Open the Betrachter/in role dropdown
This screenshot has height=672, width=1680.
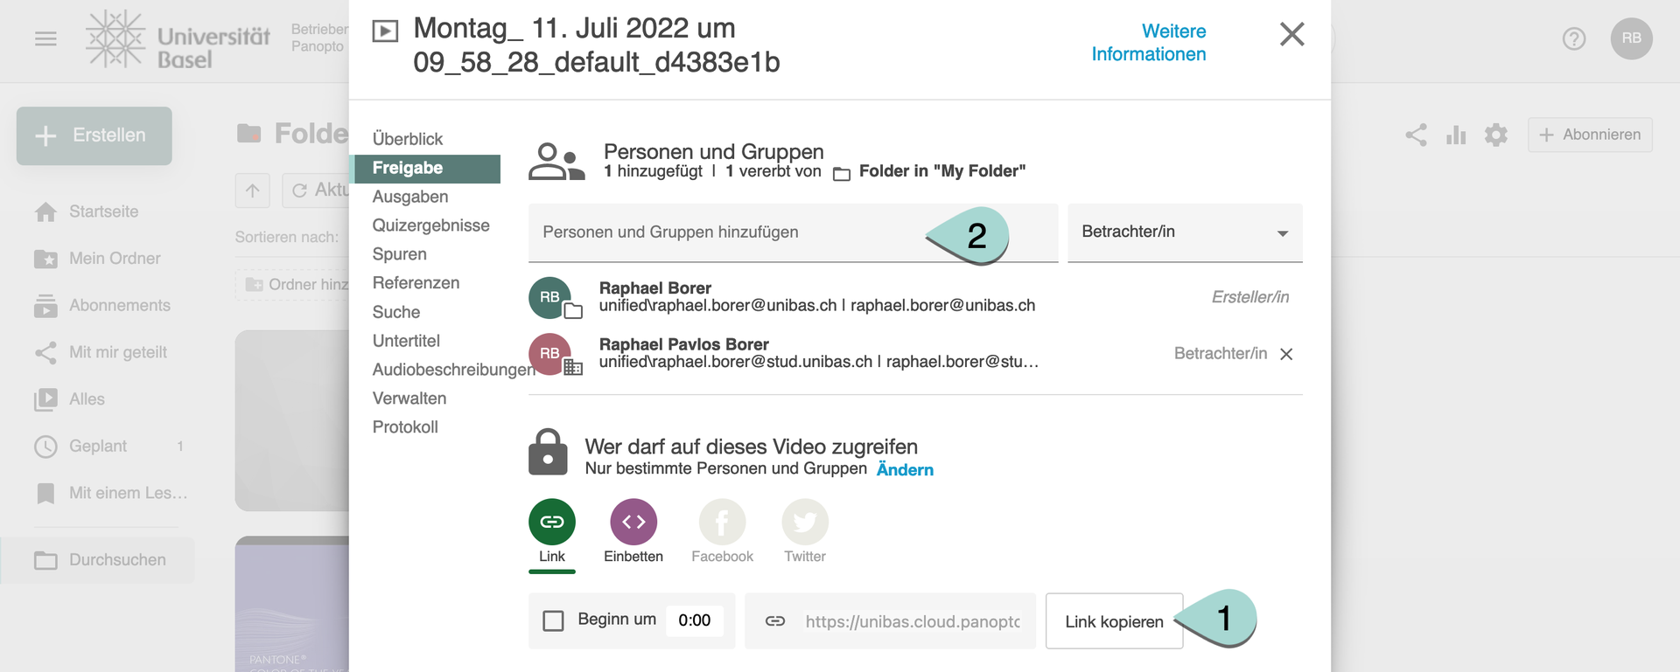(1185, 232)
